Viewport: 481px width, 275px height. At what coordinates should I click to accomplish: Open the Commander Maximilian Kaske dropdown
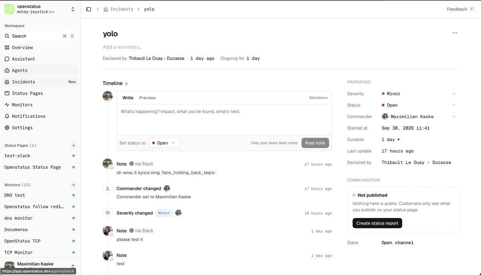pos(418,116)
